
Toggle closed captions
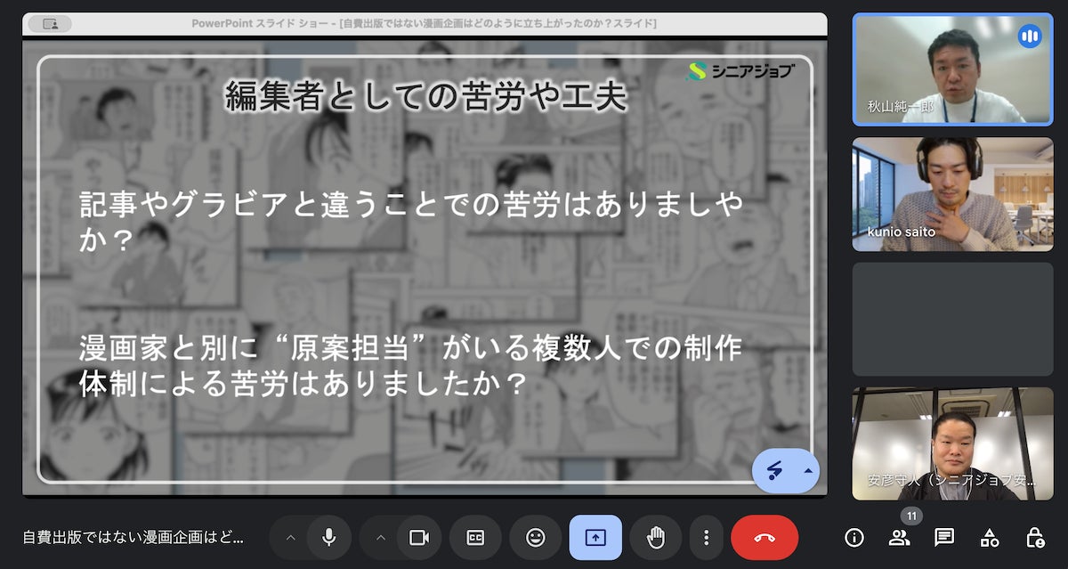475,537
